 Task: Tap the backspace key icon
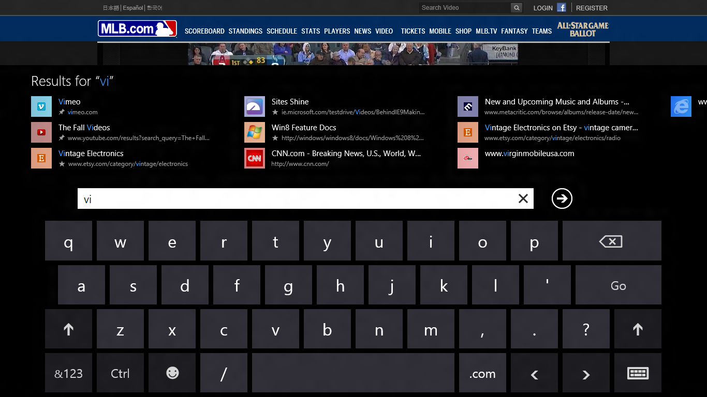pyautogui.click(x=612, y=241)
